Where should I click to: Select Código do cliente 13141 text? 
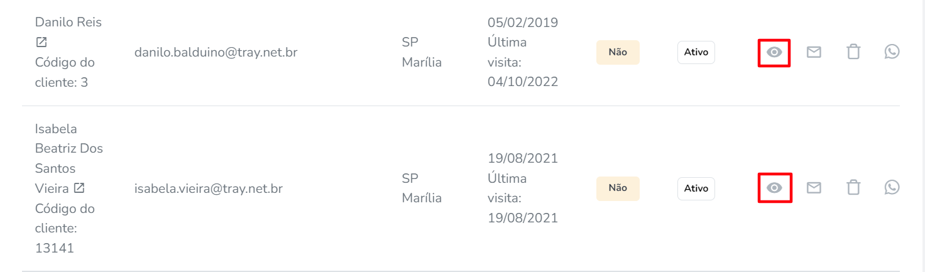[65, 228]
